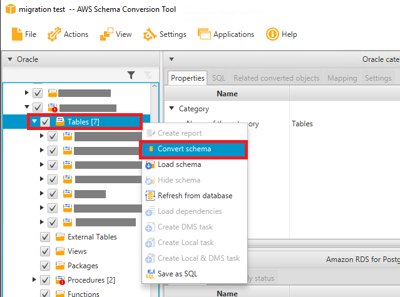Click the filter funnel icon in Oracle panel

pyautogui.click(x=131, y=75)
